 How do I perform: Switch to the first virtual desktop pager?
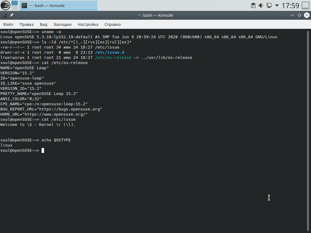click(x=15, y=3)
